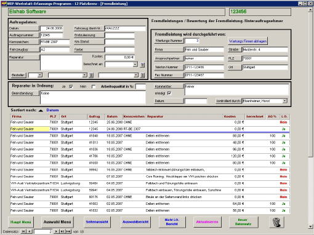
Task: Click the 'Arbeitsqualität in %' input field
Action: pos(140,87)
